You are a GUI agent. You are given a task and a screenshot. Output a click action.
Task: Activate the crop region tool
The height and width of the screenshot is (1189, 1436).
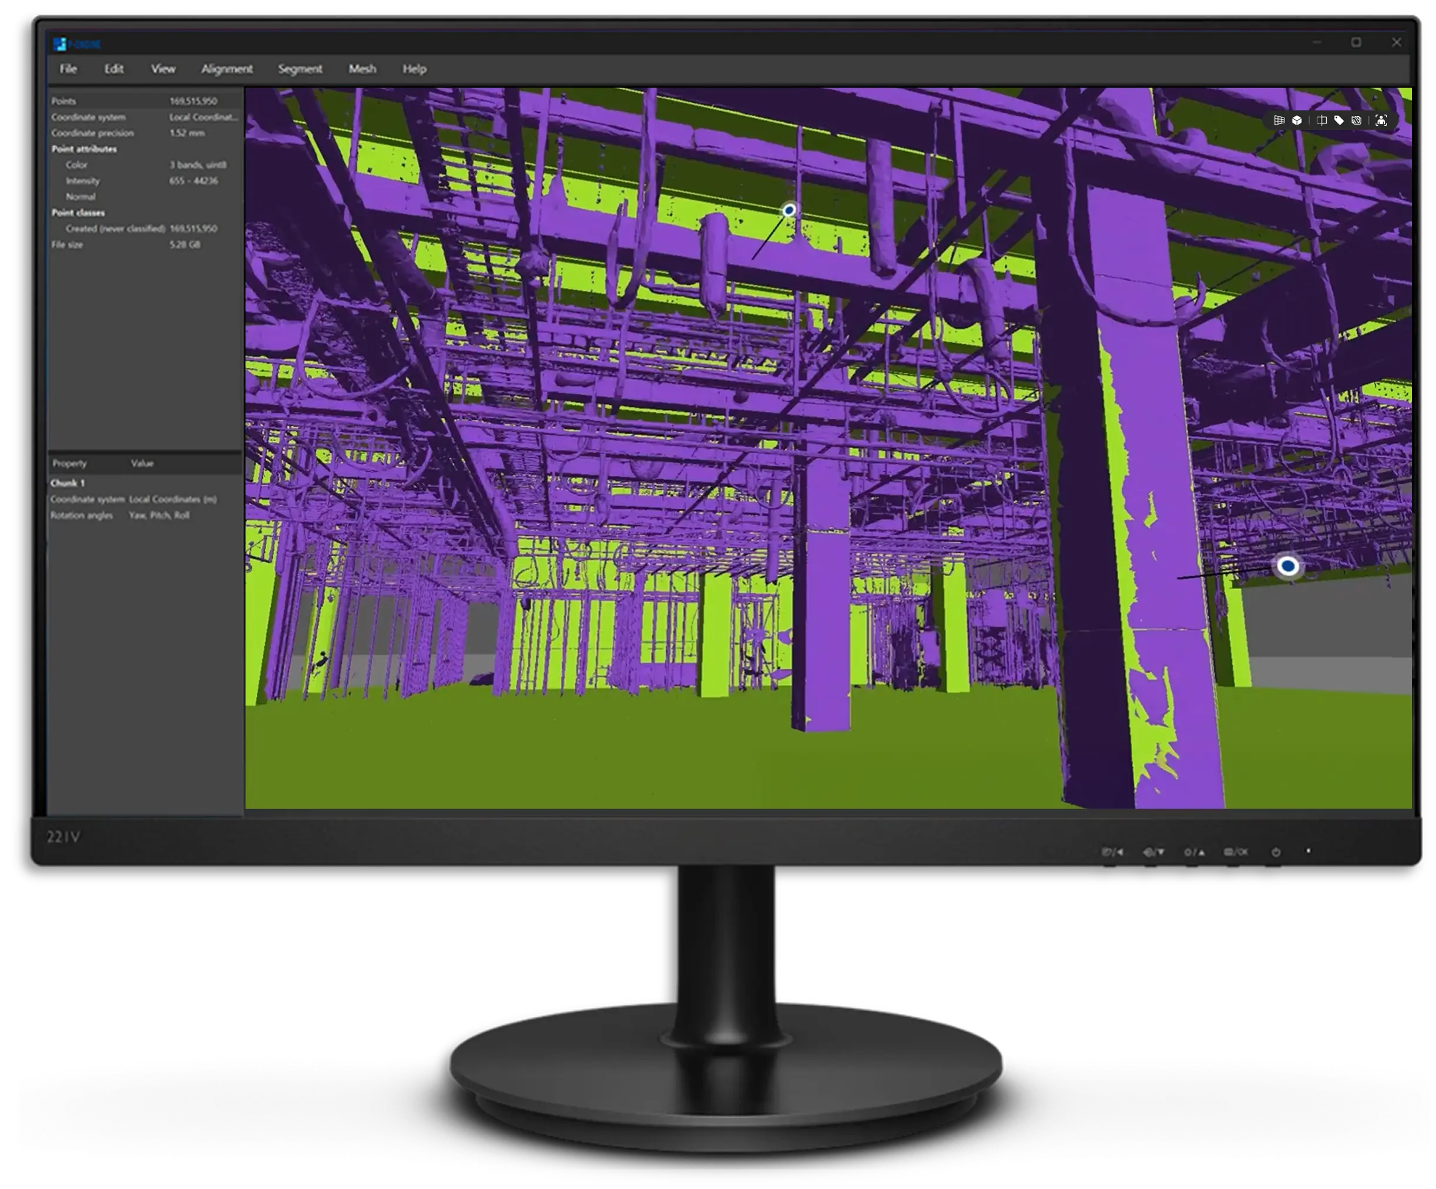(x=1322, y=120)
